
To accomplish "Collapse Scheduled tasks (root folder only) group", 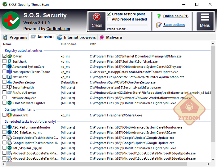I will [x=30, y=121].
